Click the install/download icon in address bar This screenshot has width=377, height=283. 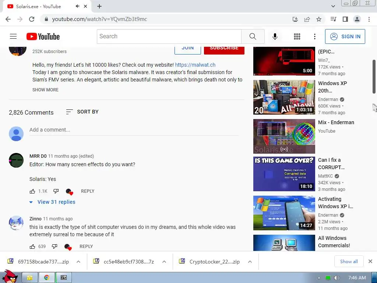click(x=295, y=19)
